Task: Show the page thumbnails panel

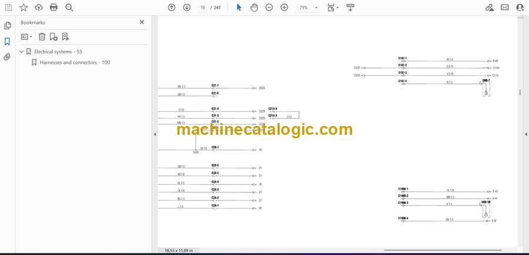Action: click(x=8, y=26)
